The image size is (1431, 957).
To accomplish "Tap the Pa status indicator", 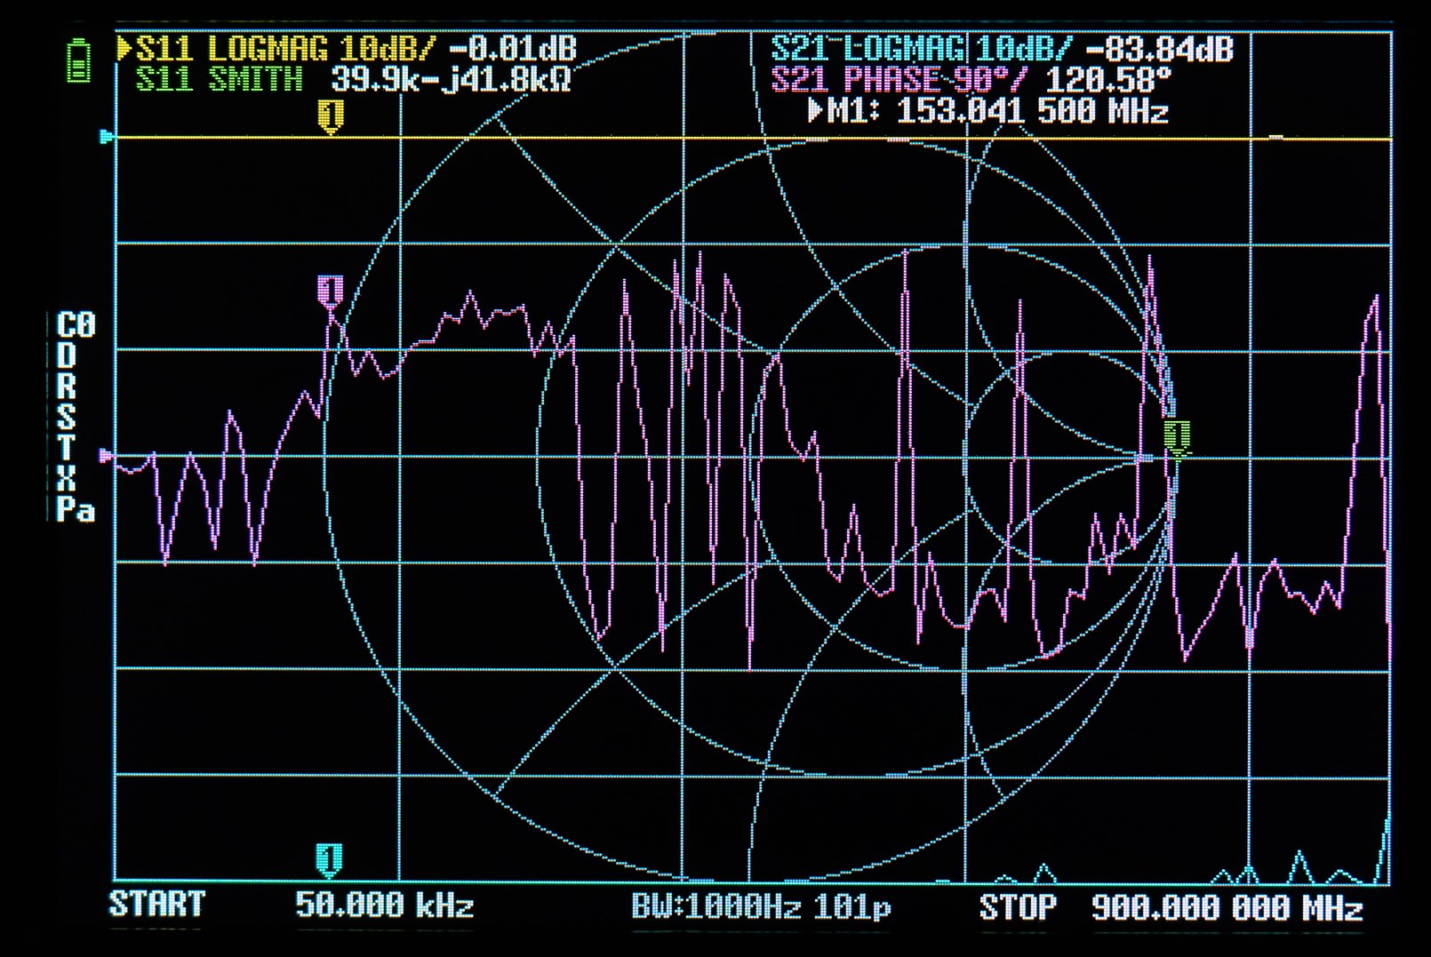I will [x=76, y=509].
